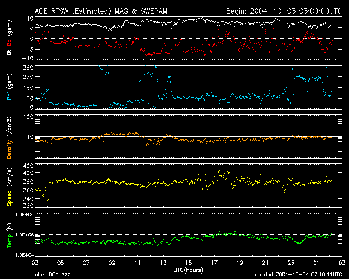
Task: Click the "-10" tick on the Bt Bz axis
Action: tap(27, 58)
